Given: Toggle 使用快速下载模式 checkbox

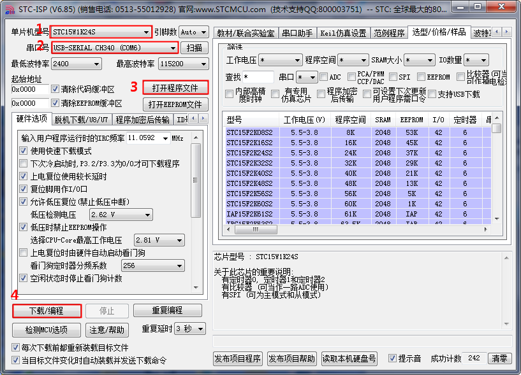Looking at the screenshot, I should tap(24, 151).
